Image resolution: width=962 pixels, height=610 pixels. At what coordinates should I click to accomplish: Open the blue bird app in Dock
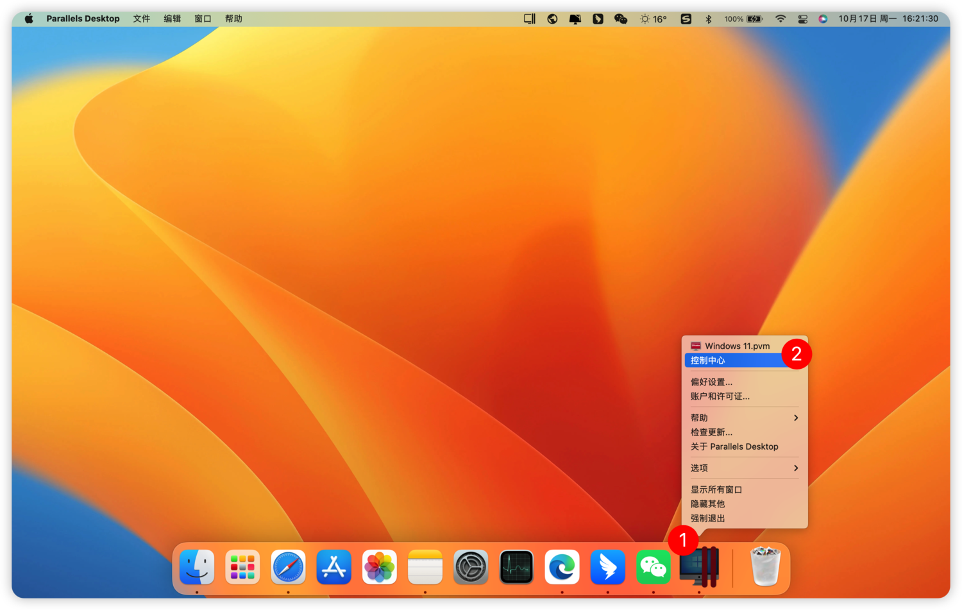pyautogui.click(x=607, y=567)
